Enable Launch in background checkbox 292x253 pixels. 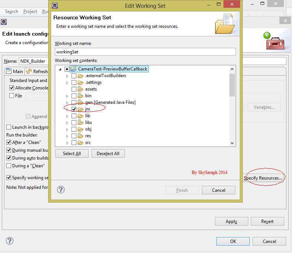(9, 127)
